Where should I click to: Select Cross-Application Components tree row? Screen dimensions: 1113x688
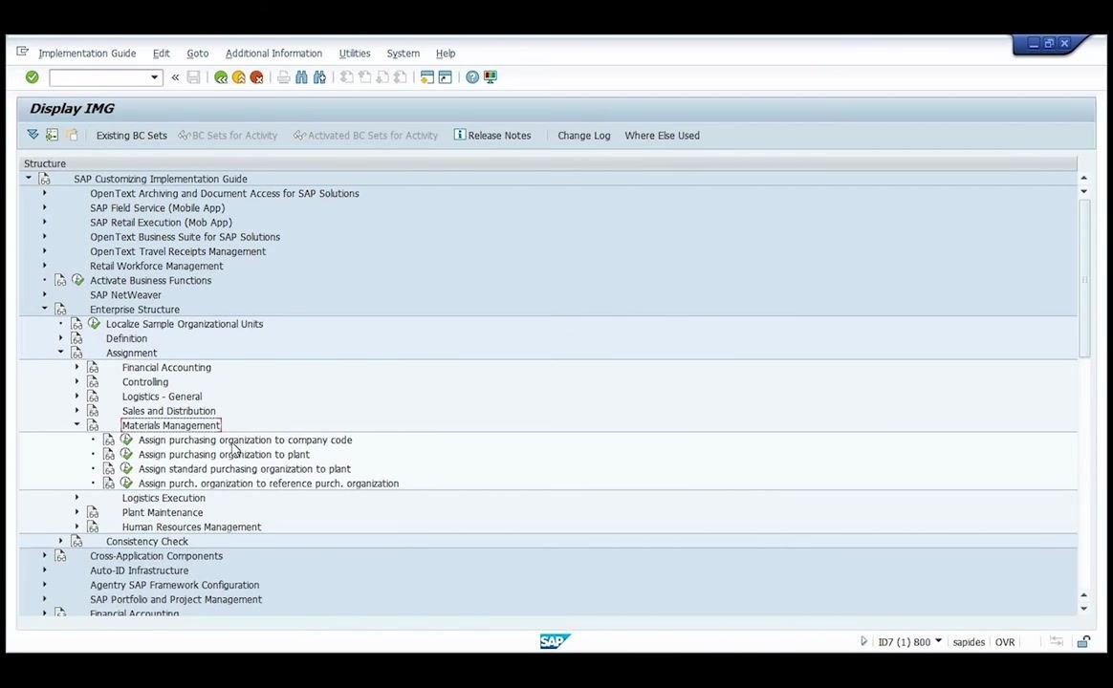(x=156, y=556)
